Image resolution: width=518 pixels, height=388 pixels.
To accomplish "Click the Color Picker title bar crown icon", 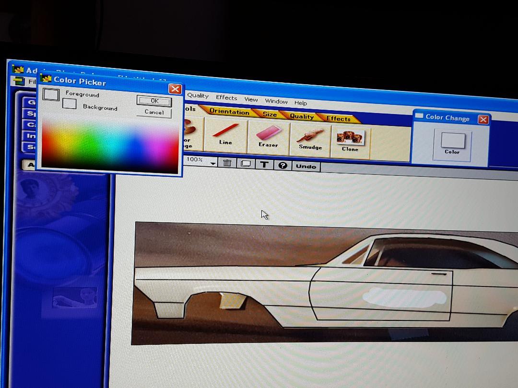I will coord(46,79).
